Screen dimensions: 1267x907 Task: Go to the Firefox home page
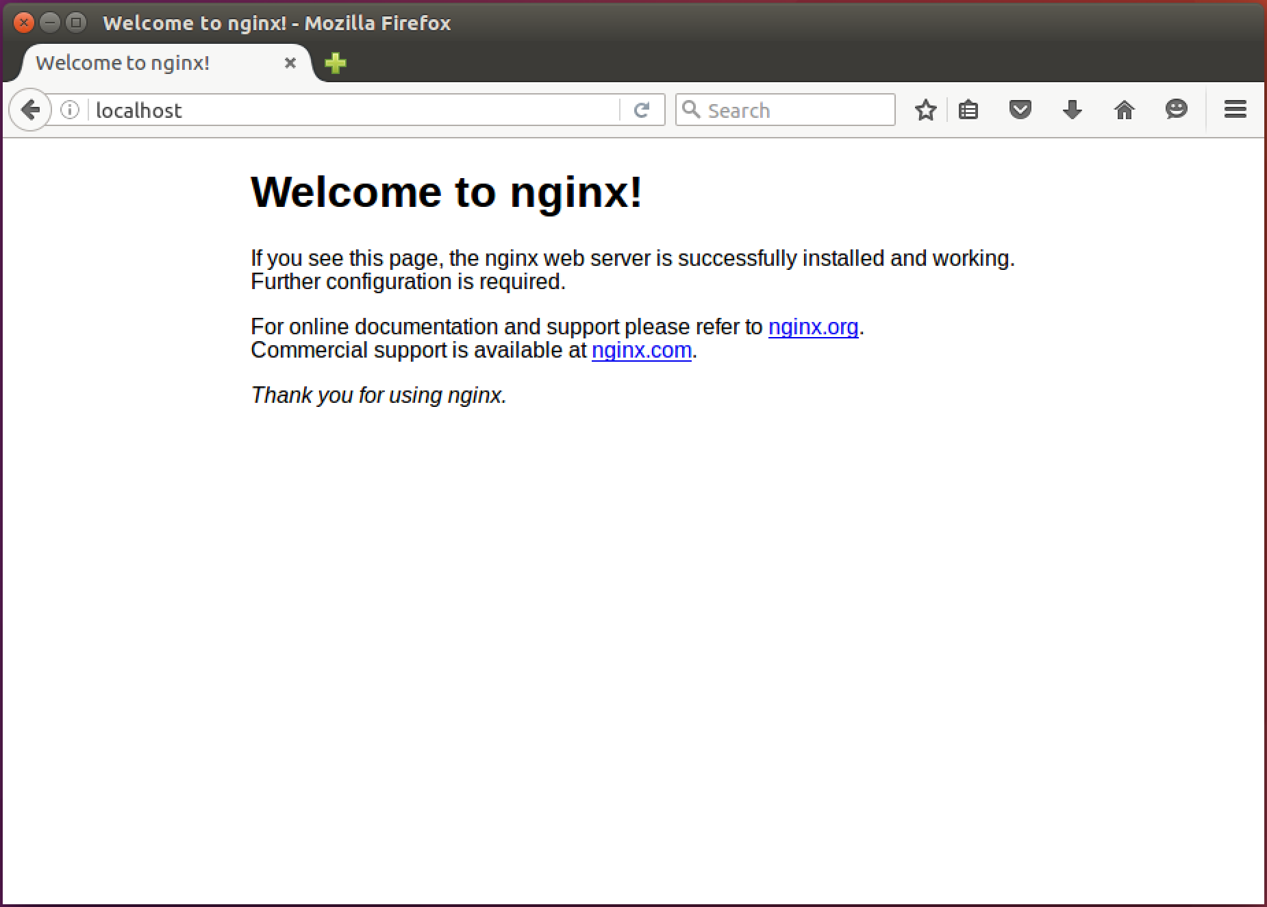pyautogui.click(x=1125, y=110)
